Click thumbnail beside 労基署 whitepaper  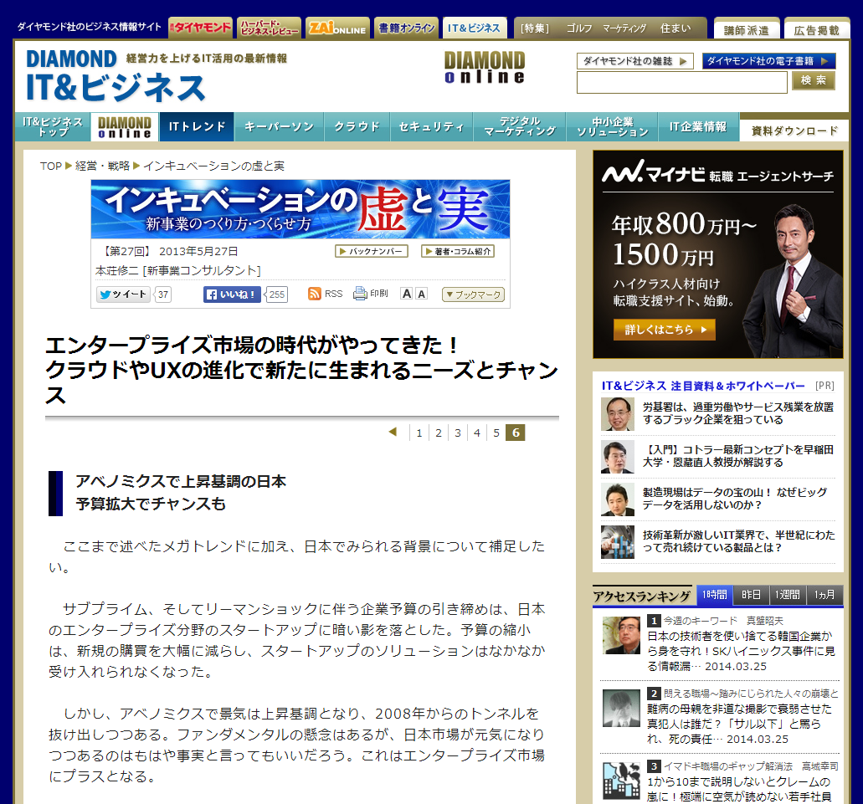pos(618,414)
